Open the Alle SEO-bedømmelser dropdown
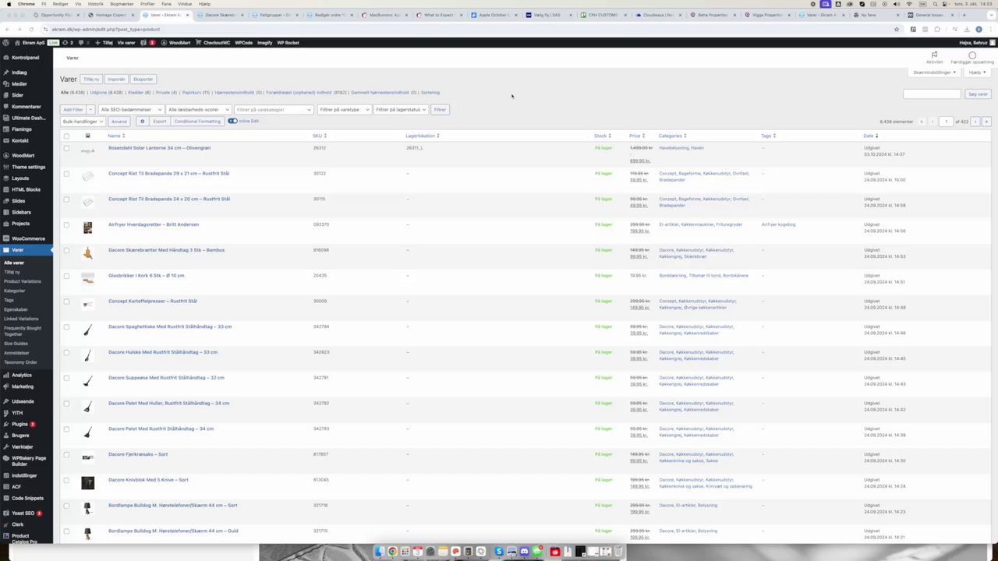 131,110
